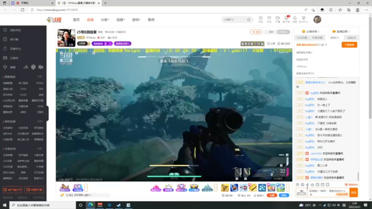Open the 关注 heart icon in header
The height and width of the screenshot is (209, 372).
[x=269, y=18]
